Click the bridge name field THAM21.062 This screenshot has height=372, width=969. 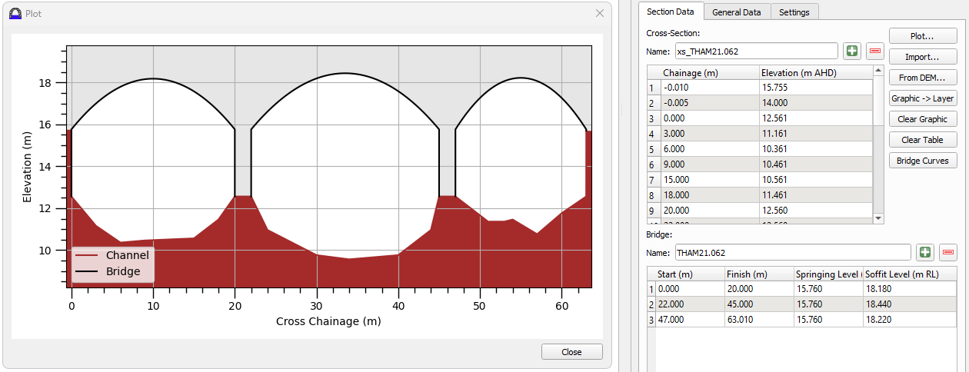click(793, 252)
